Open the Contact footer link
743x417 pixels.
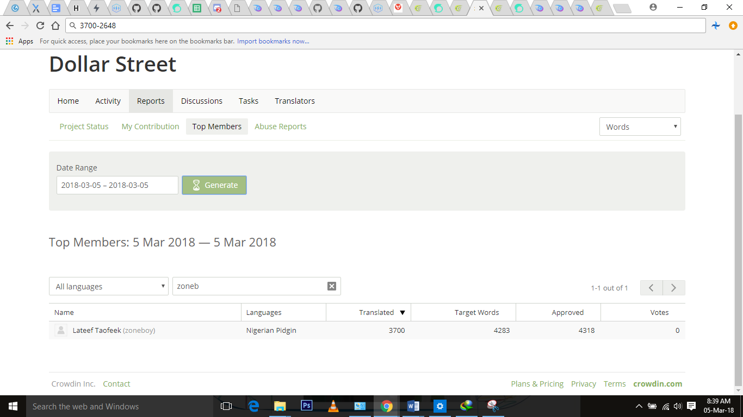tap(116, 384)
